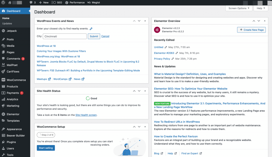The width and height of the screenshot is (272, 157).
Task: Open 'WordPress at 18' news link
Action: point(46,46)
